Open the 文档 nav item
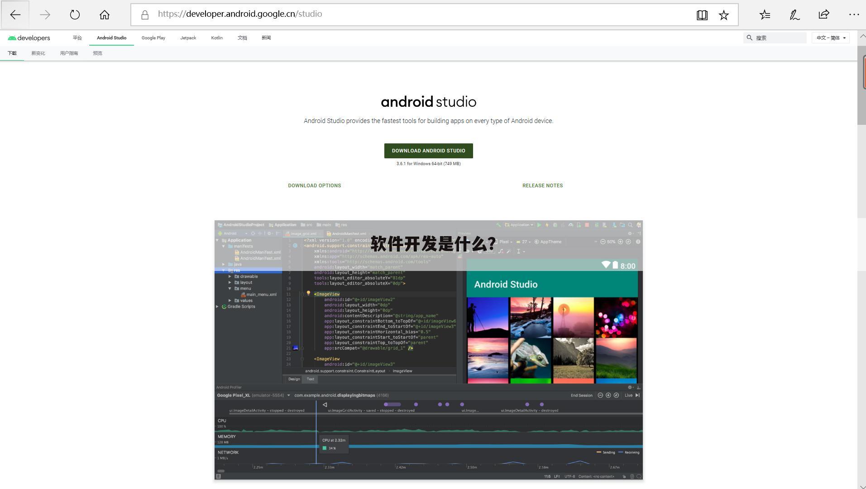Screen dimensions: 866x489 point(242,38)
